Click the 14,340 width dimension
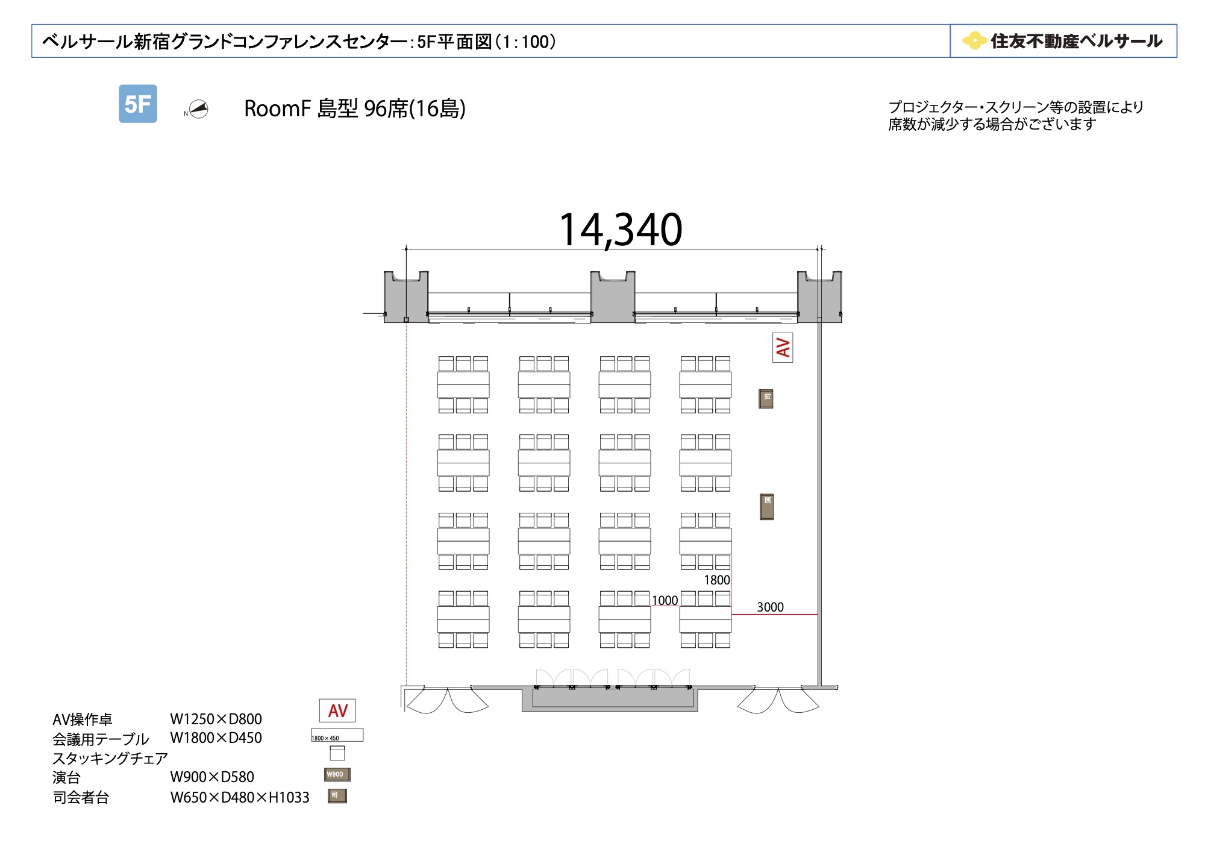The width and height of the screenshot is (1205, 852). click(621, 230)
